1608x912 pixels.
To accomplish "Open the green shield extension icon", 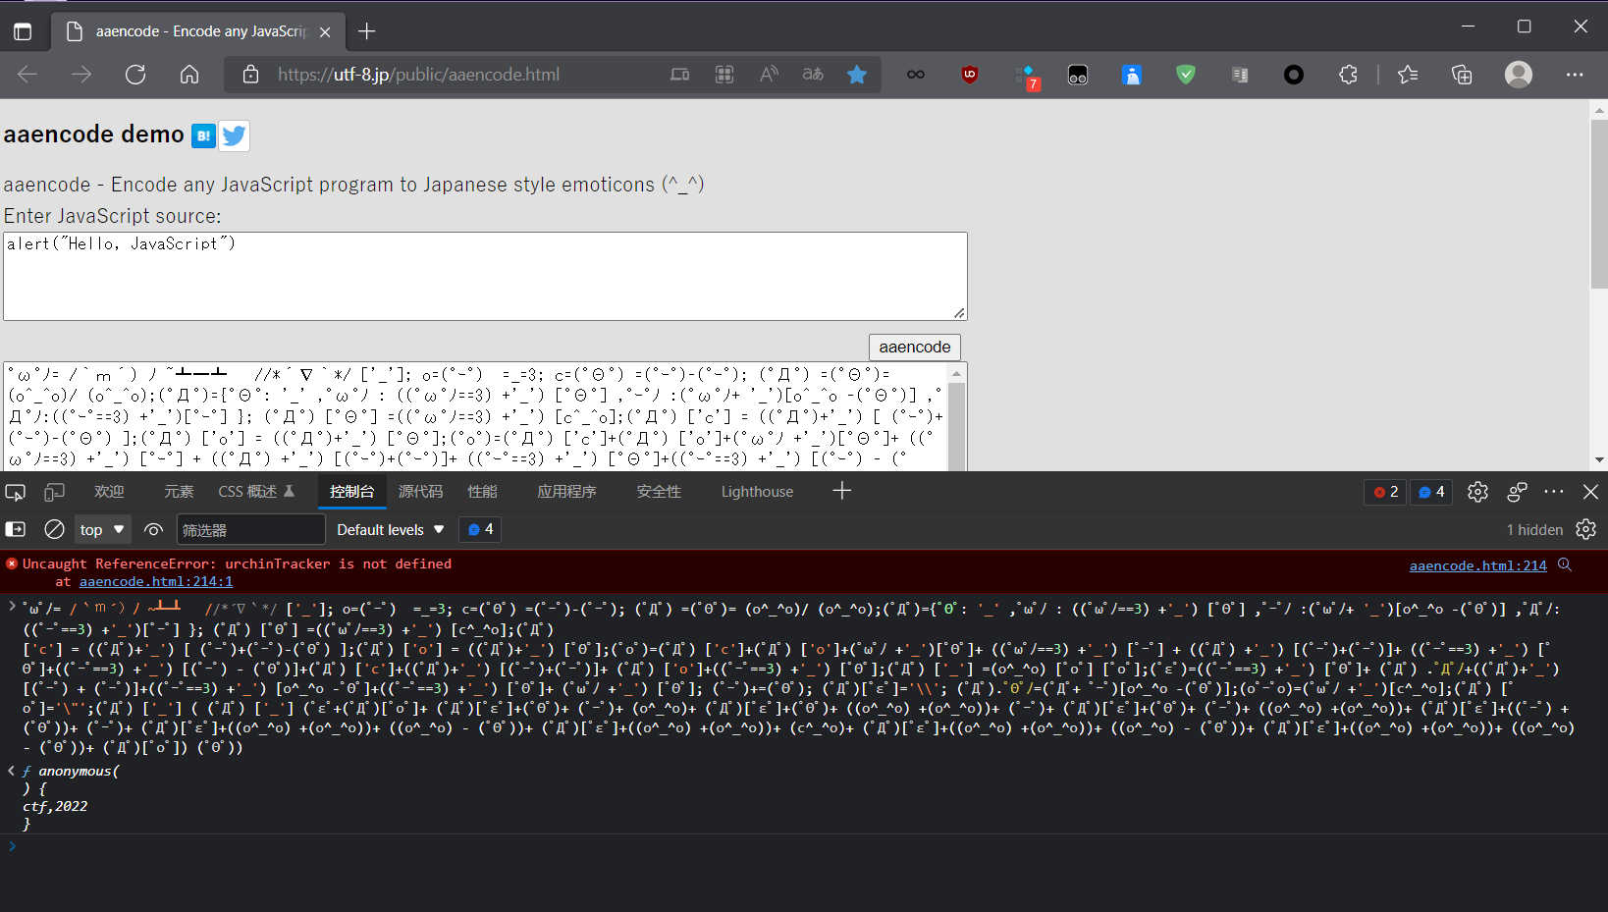I will point(1186,75).
